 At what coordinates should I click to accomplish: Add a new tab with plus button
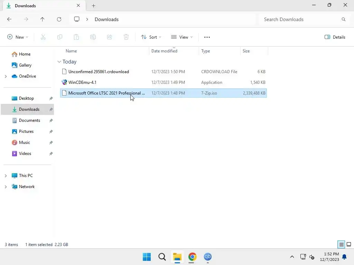pyautogui.click(x=93, y=6)
